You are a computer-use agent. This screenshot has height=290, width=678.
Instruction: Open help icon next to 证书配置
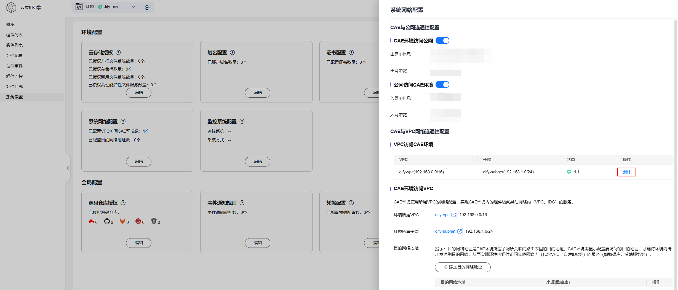pos(351,52)
